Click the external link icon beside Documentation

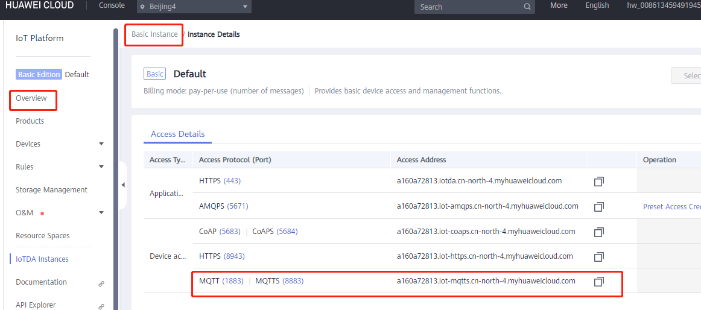101,283
